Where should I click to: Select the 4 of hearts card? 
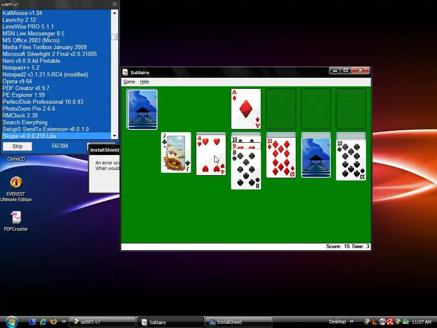(211, 155)
